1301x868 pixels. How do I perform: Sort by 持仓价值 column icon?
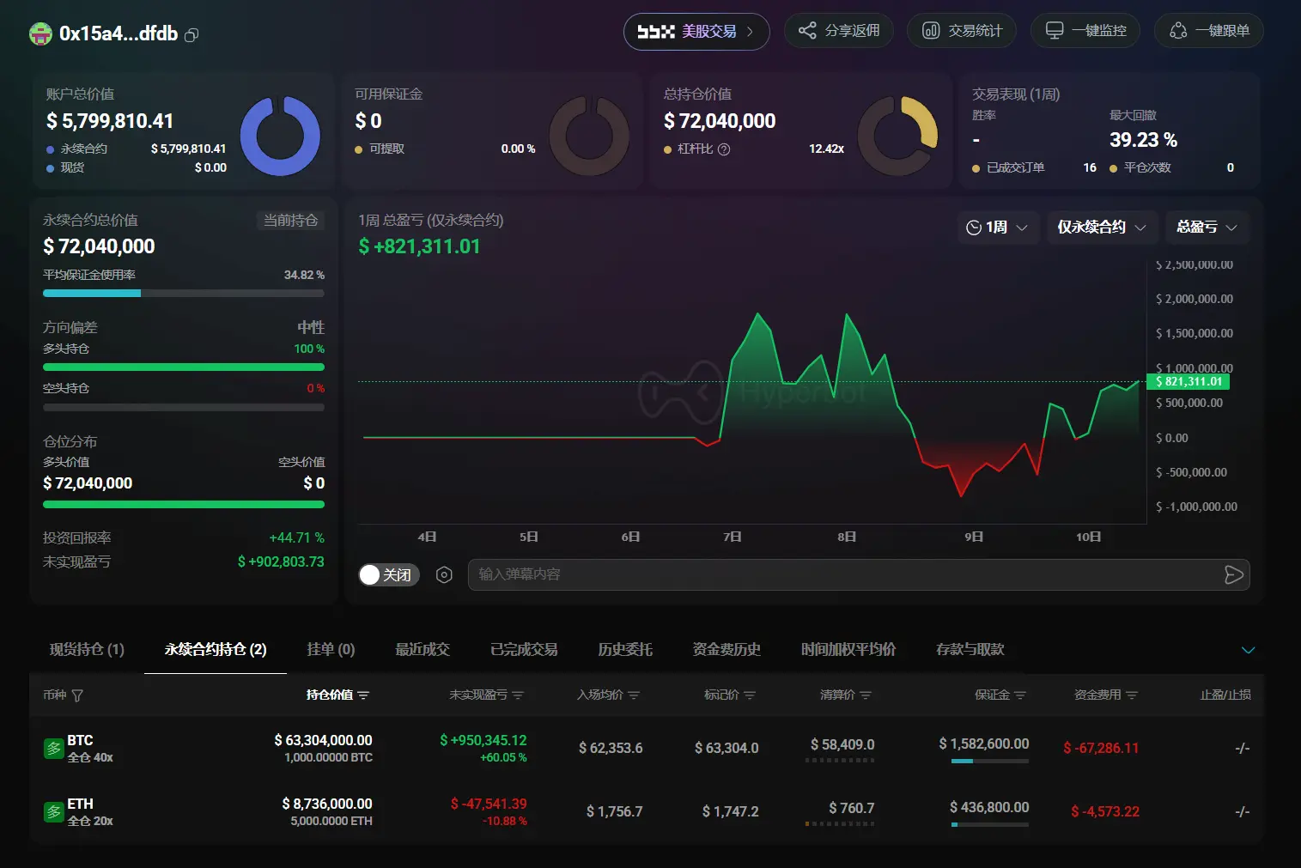click(x=363, y=695)
